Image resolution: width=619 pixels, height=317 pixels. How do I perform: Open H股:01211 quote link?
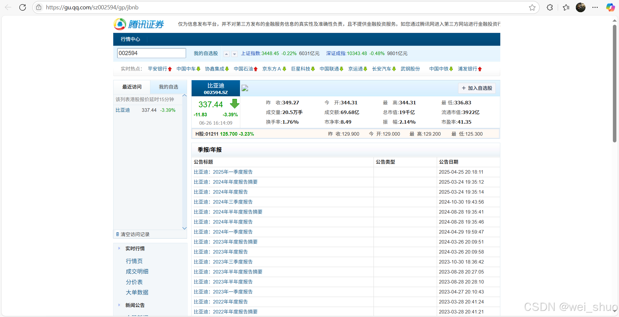(207, 134)
